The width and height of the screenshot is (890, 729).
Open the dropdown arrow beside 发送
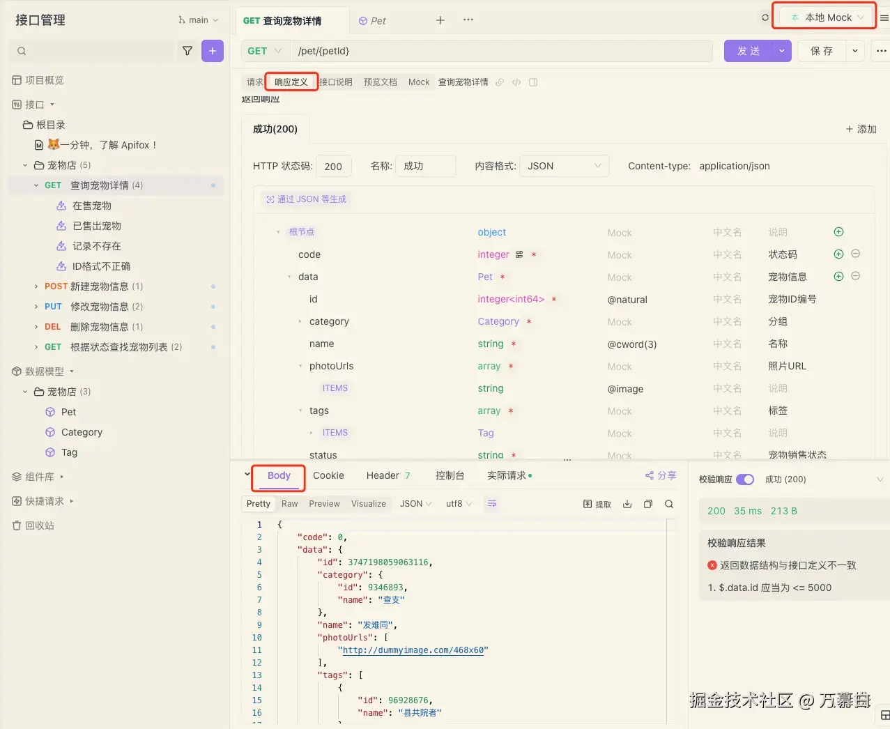click(x=782, y=51)
